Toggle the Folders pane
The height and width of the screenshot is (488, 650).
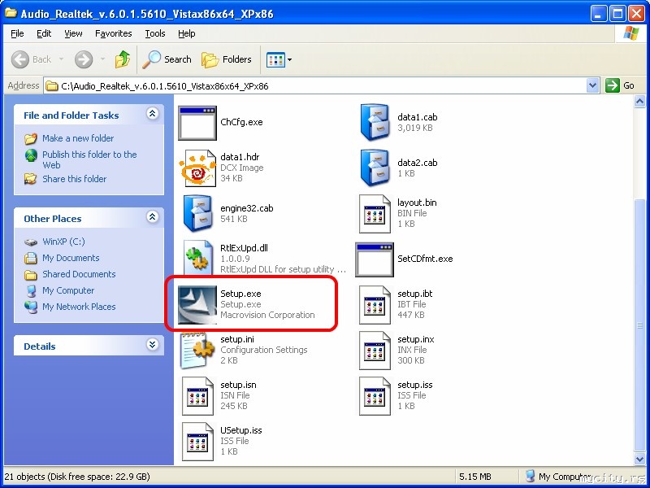click(x=227, y=59)
